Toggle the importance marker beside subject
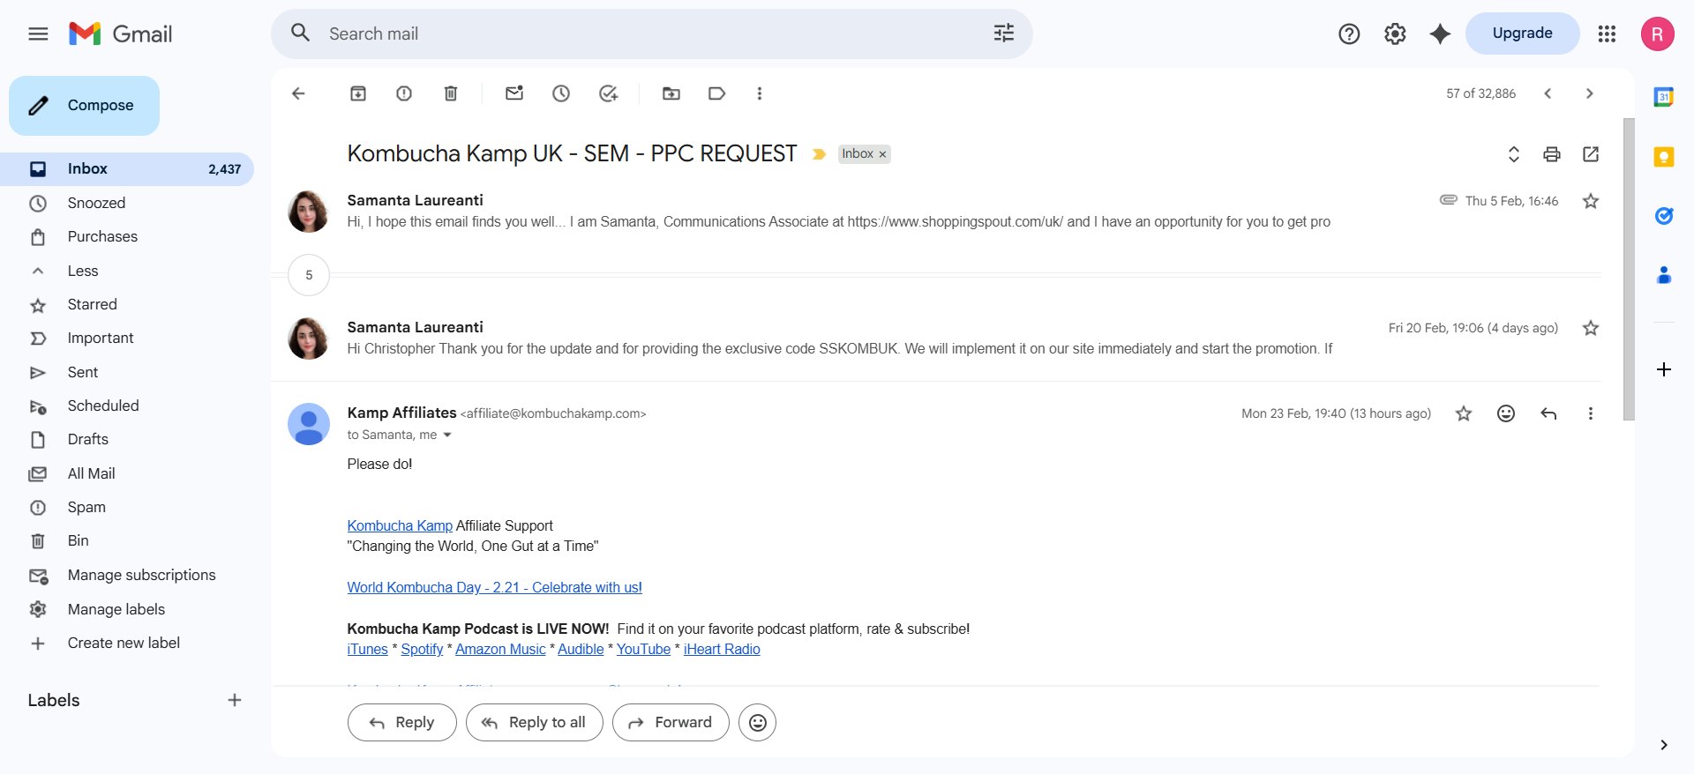Image resolution: width=1694 pixels, height=774 pixels. pyautogui.click(x=819, y=154)
